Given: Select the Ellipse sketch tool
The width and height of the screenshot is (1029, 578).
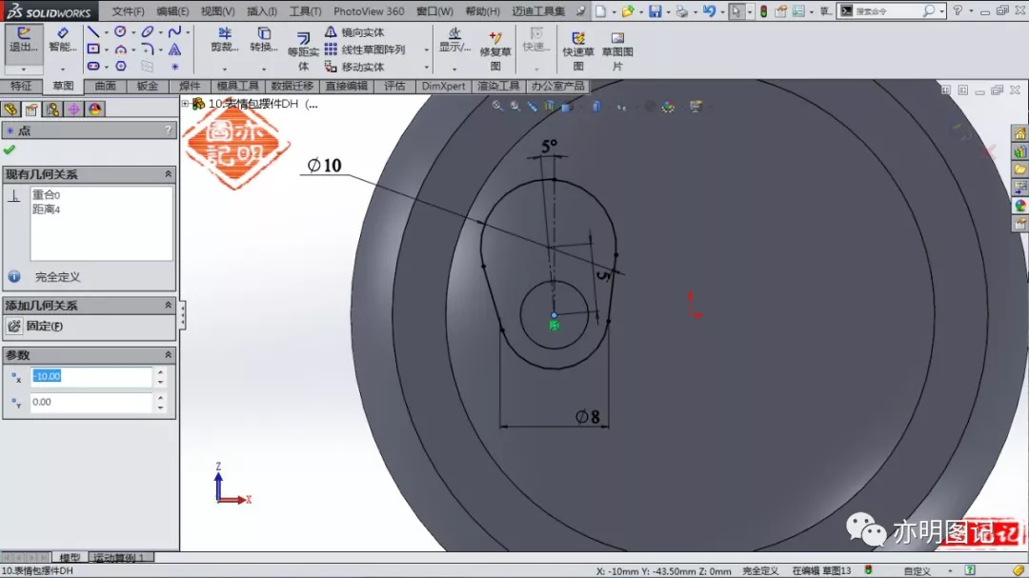Looking at the screenshot, I should click(148, 31).
